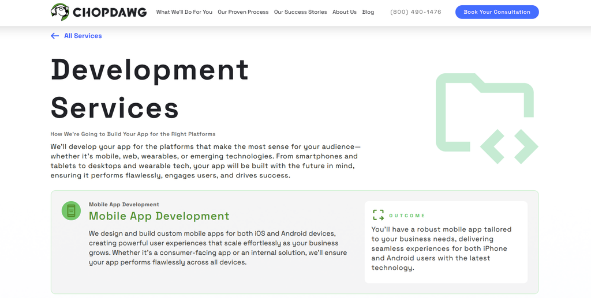Click the Outcome brackets arrow icon
This screenshot has height=298, width=591.
coord(379,215)
